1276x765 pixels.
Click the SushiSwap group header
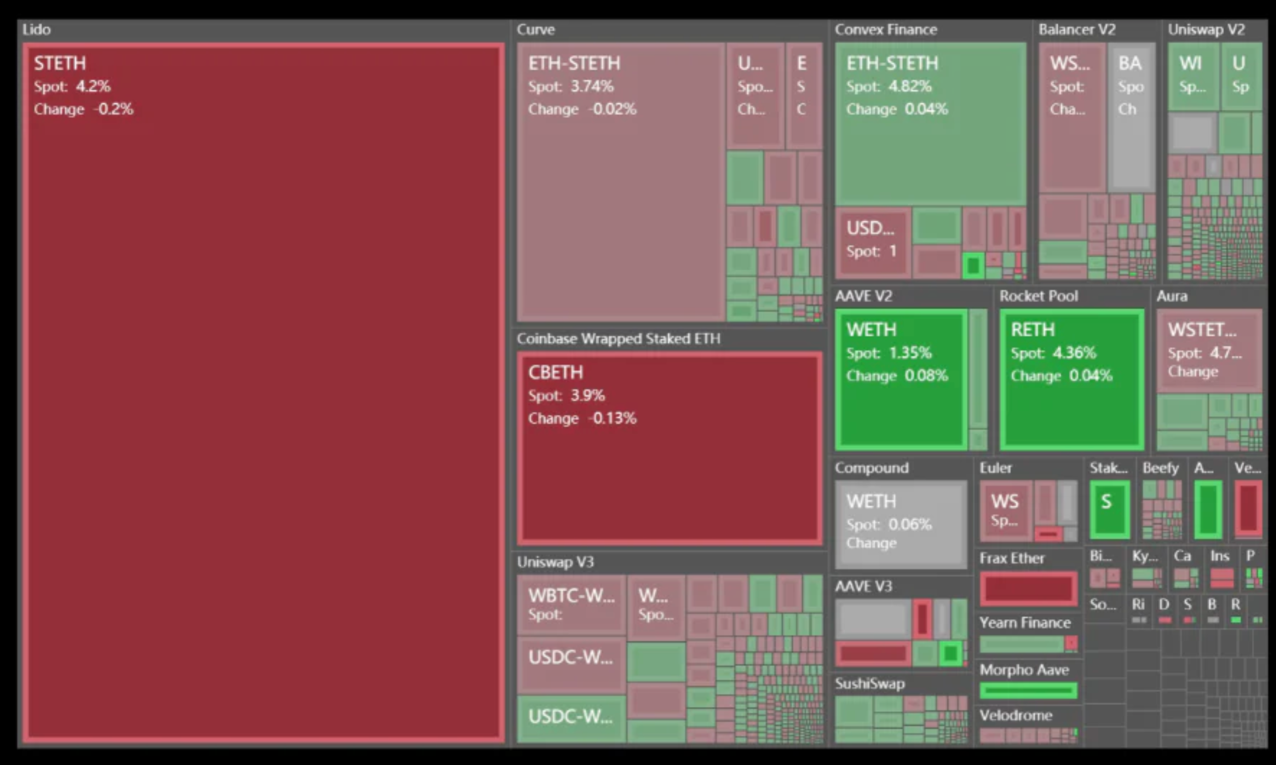pyautogui.click(x=870, y=684)
